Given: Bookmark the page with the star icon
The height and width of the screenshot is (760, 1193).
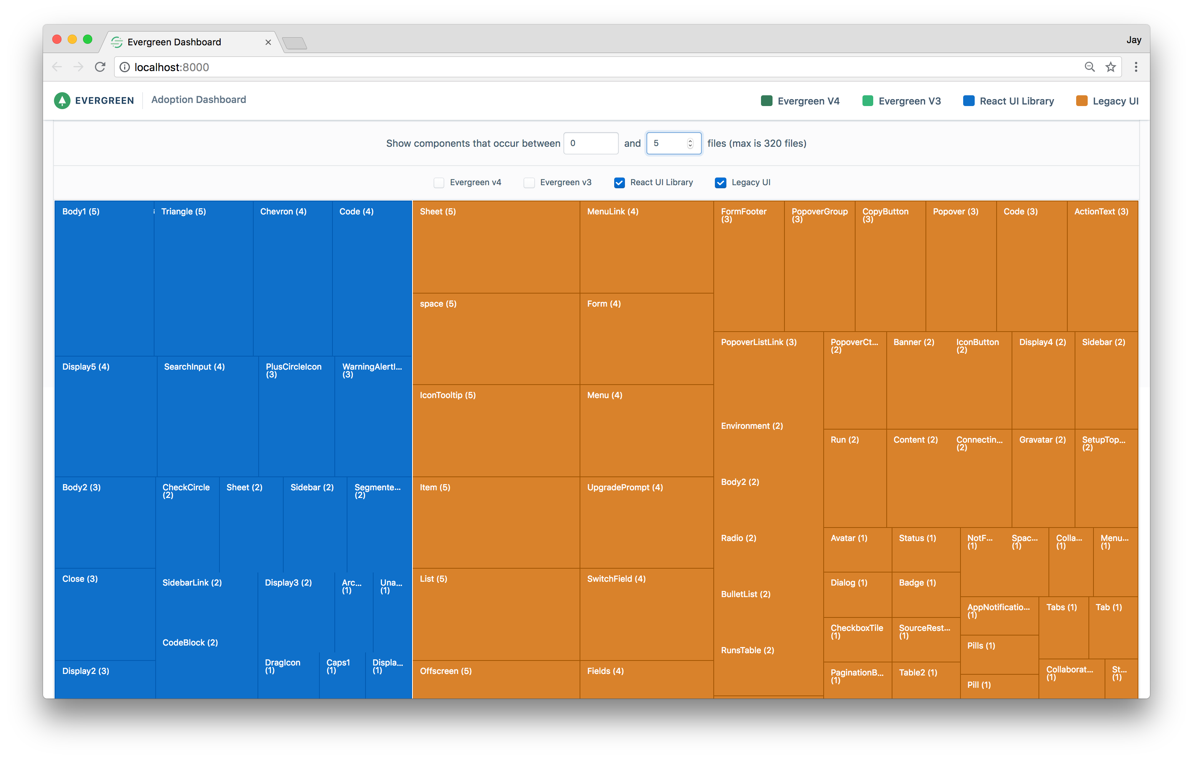Looking at the screenshot, I should [x=1111, y=67].
